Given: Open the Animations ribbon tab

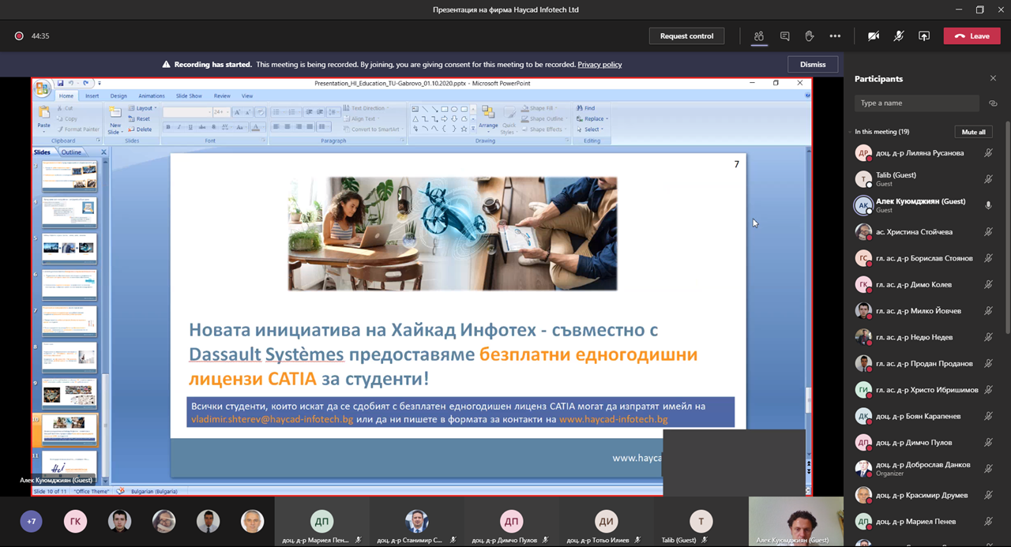Looking at the screenshot, I should pos(152,96).
